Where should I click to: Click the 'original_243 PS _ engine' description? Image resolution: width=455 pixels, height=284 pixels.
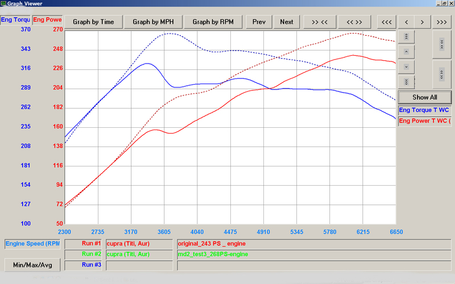point(314,244)
